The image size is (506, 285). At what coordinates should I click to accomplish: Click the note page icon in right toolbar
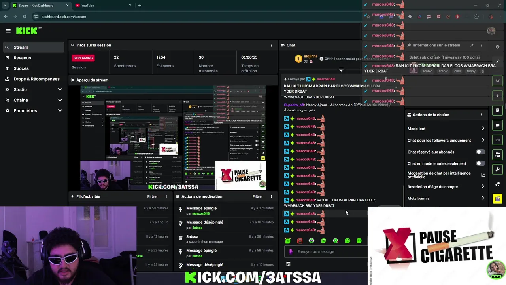(497, 110)
